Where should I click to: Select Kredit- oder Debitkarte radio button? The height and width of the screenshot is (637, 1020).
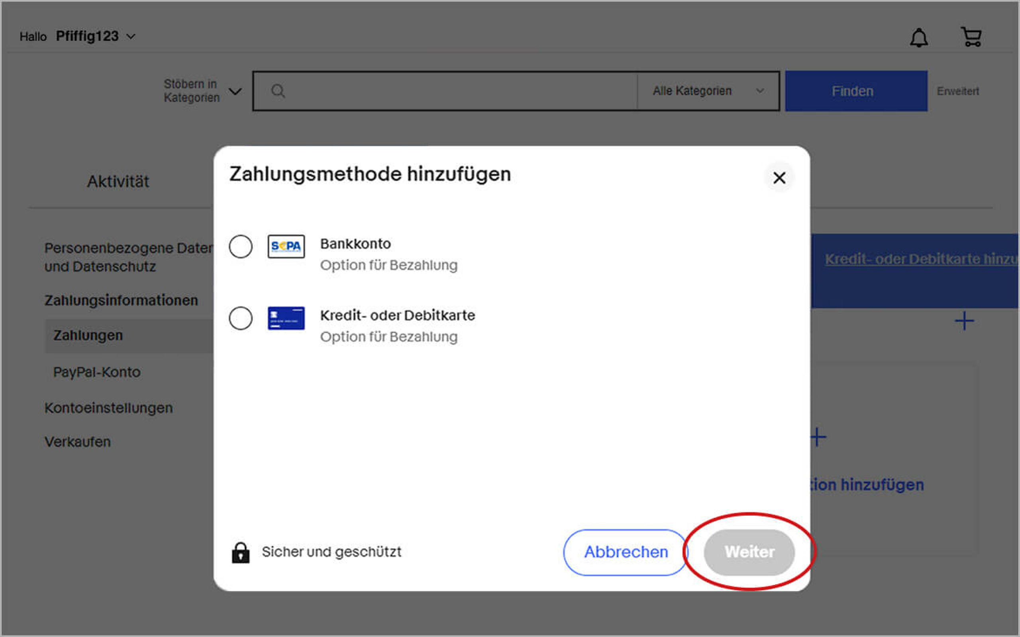241,318
